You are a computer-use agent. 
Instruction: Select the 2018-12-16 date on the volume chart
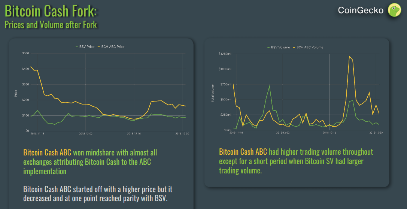coord(329,133)
